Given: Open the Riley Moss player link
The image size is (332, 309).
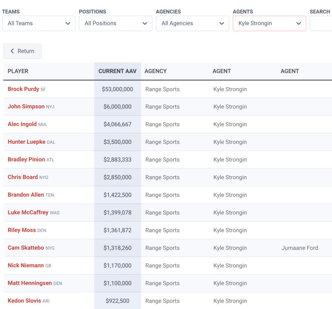Looking at the screenshot, I should coord(22,230).
